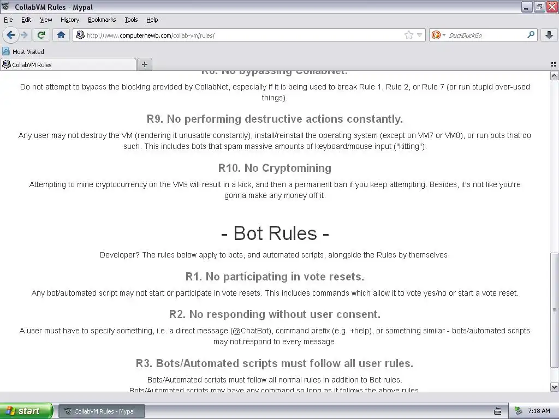This screenshot has height=419, width=559.
Task: Open the Bookmarks menu
Action: click(102, 20)
